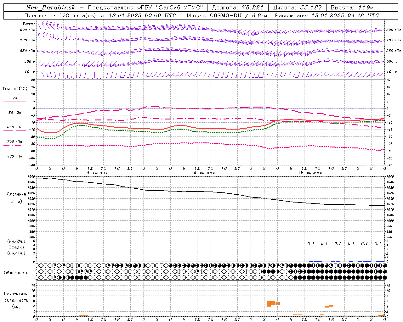Click the 'Тем-ра(°C)' temperature label
Screen dimensions: 403x322
[15, 89]
